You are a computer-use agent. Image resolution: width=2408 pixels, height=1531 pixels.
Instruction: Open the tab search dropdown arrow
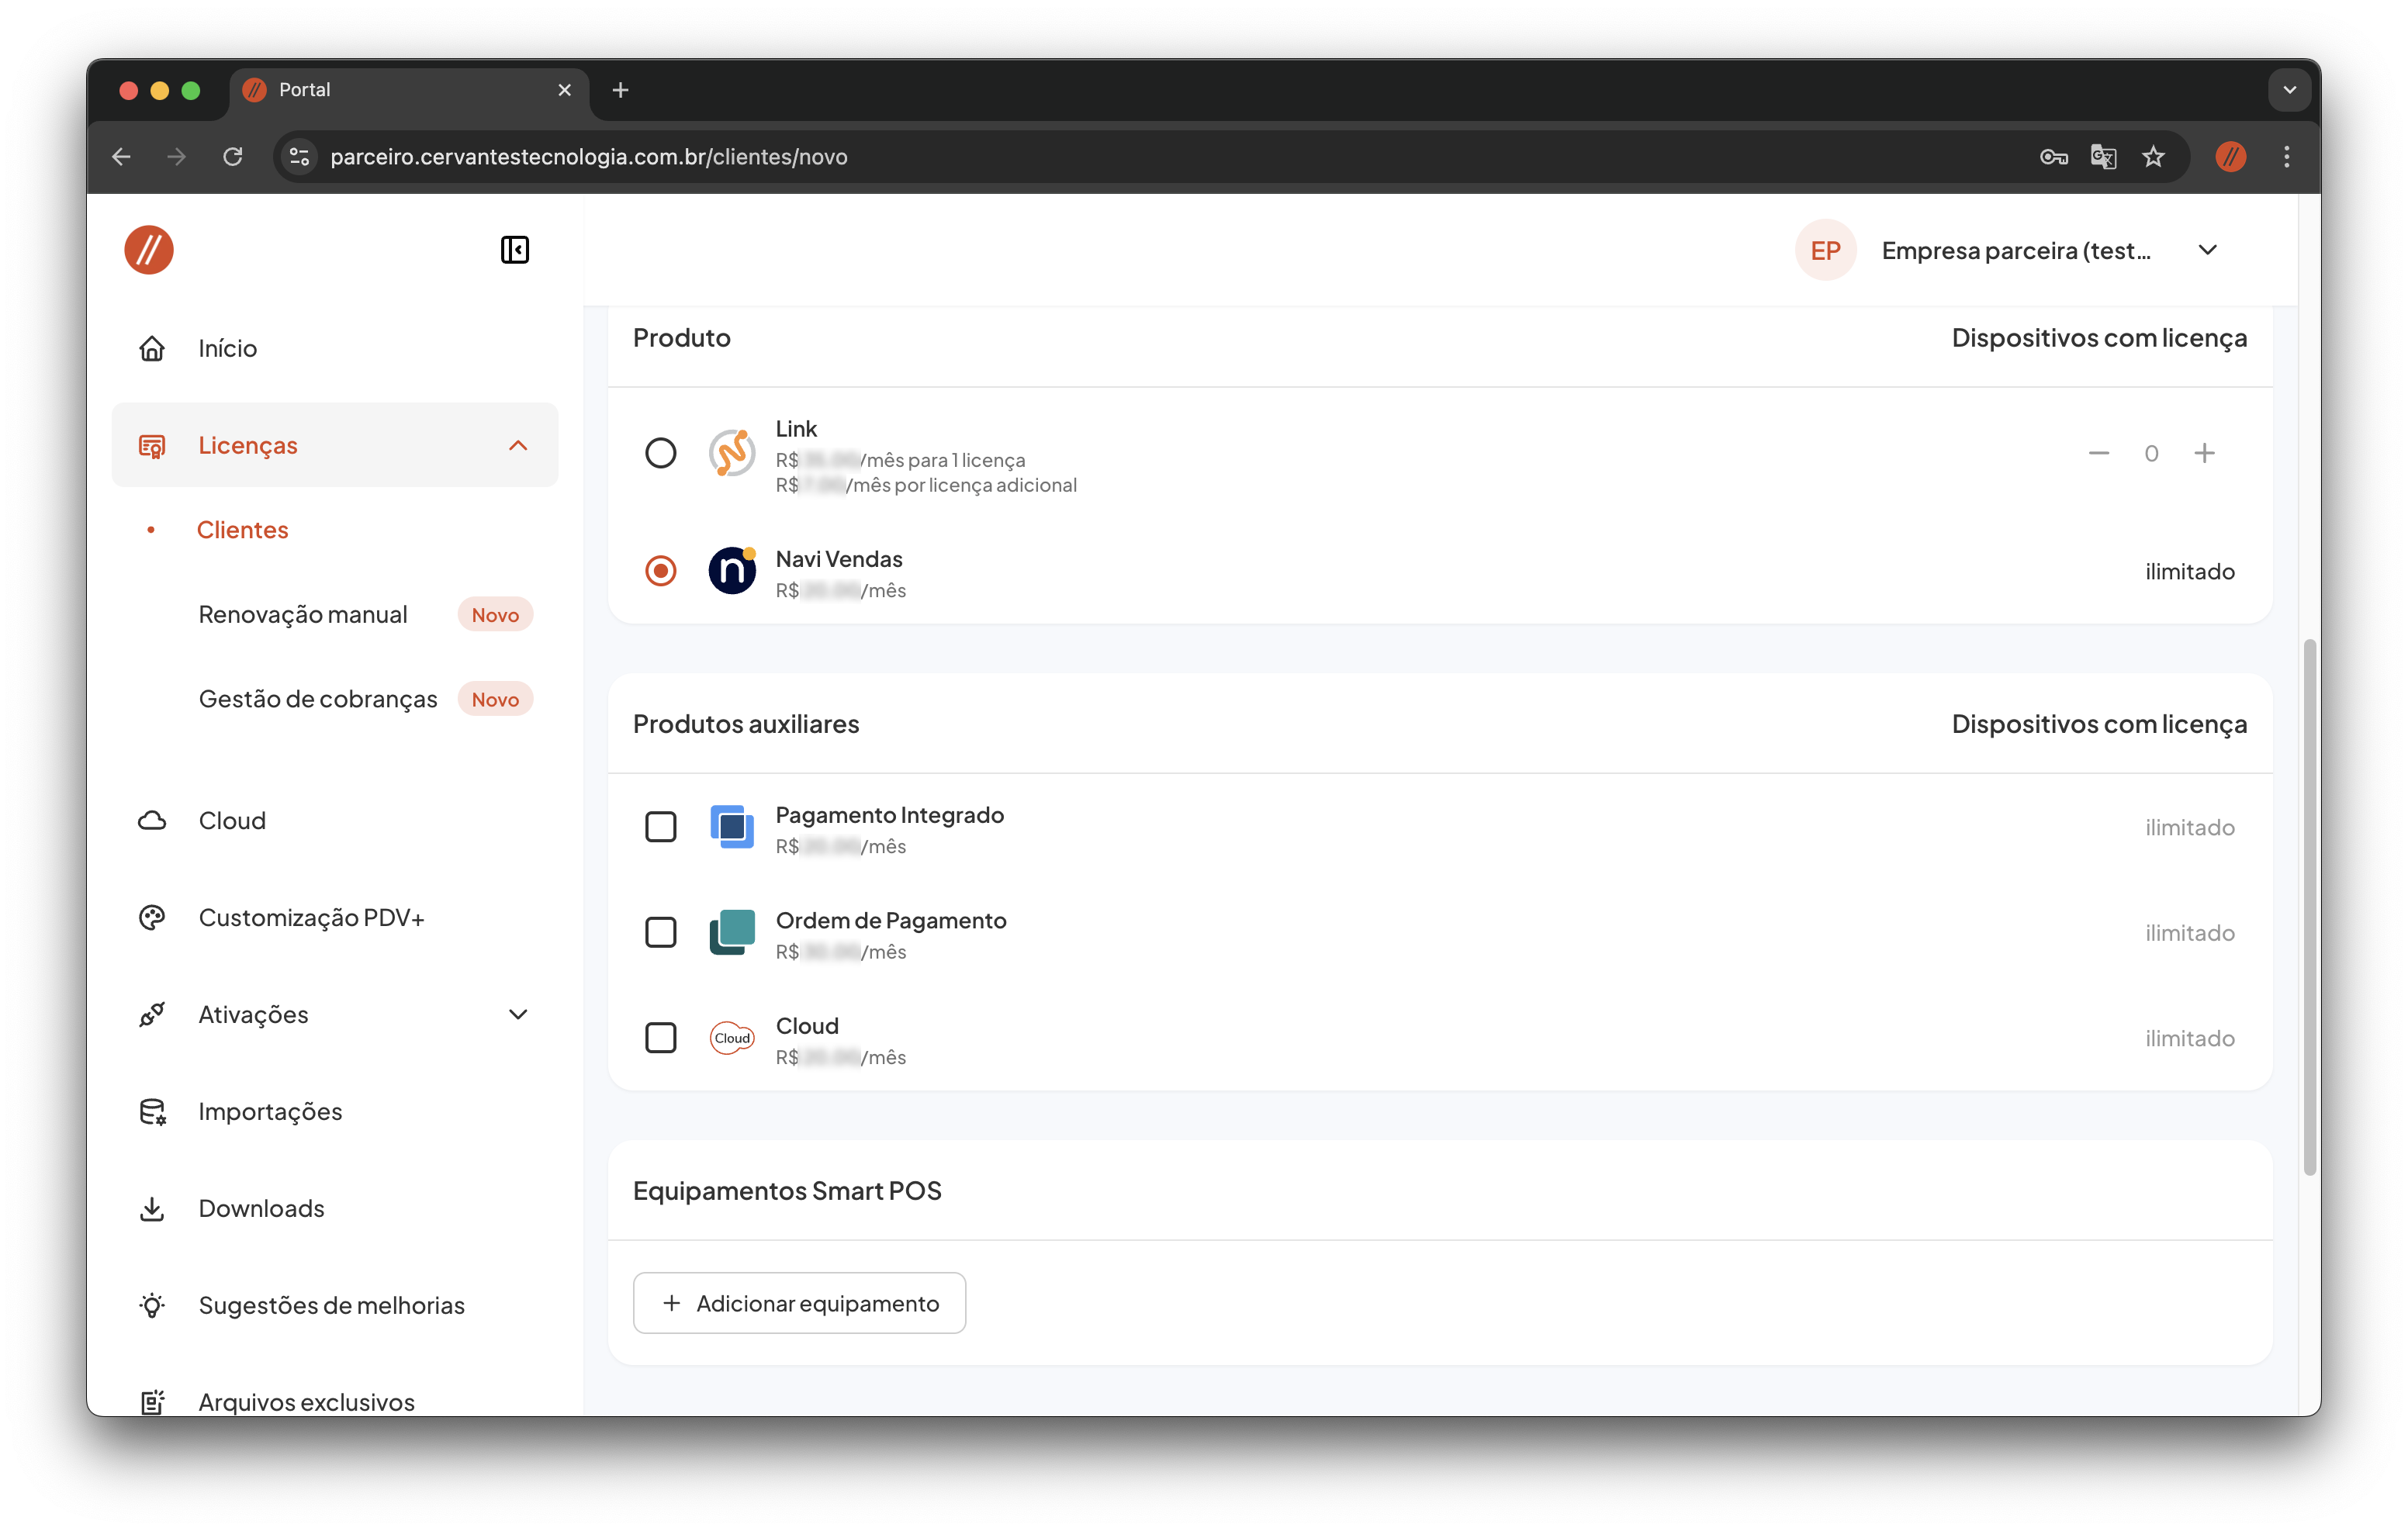coord(2289,90)
